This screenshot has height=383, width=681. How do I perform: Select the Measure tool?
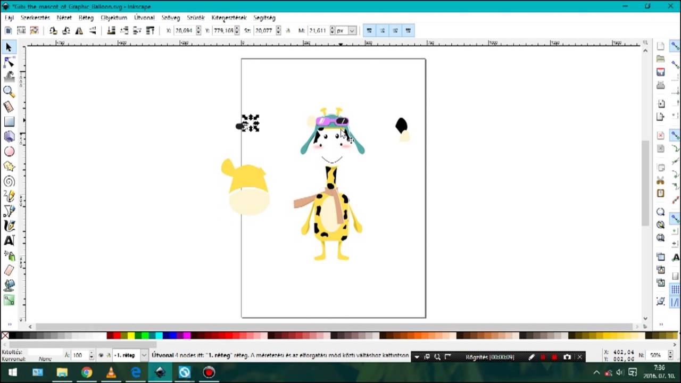[9, 107]
